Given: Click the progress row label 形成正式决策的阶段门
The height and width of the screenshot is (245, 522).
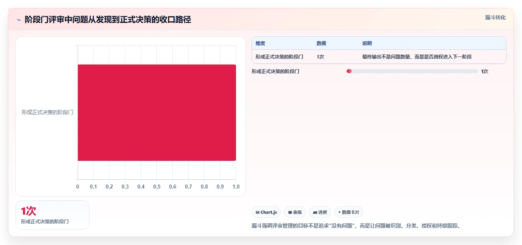Looking at the screenshot, I should (275, 72).
